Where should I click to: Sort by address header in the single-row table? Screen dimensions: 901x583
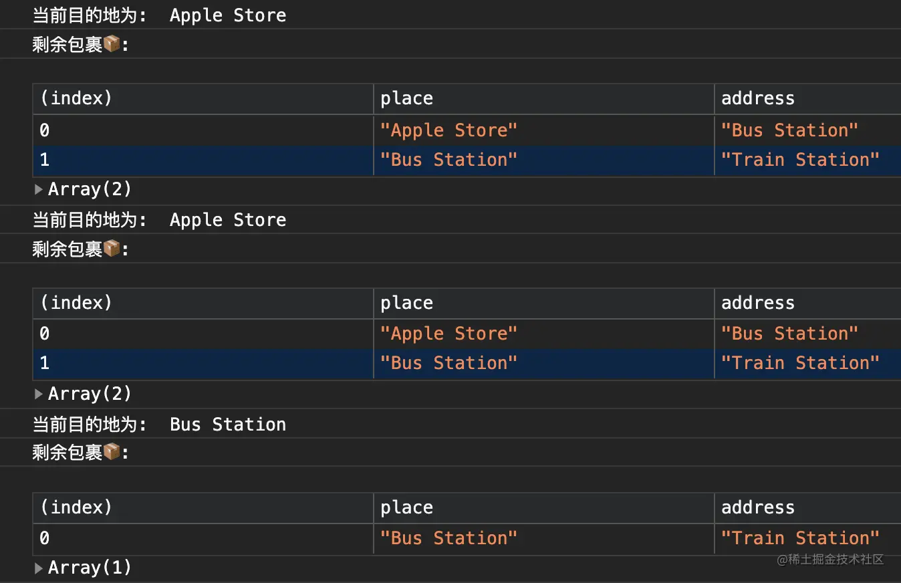click(807, 508)
